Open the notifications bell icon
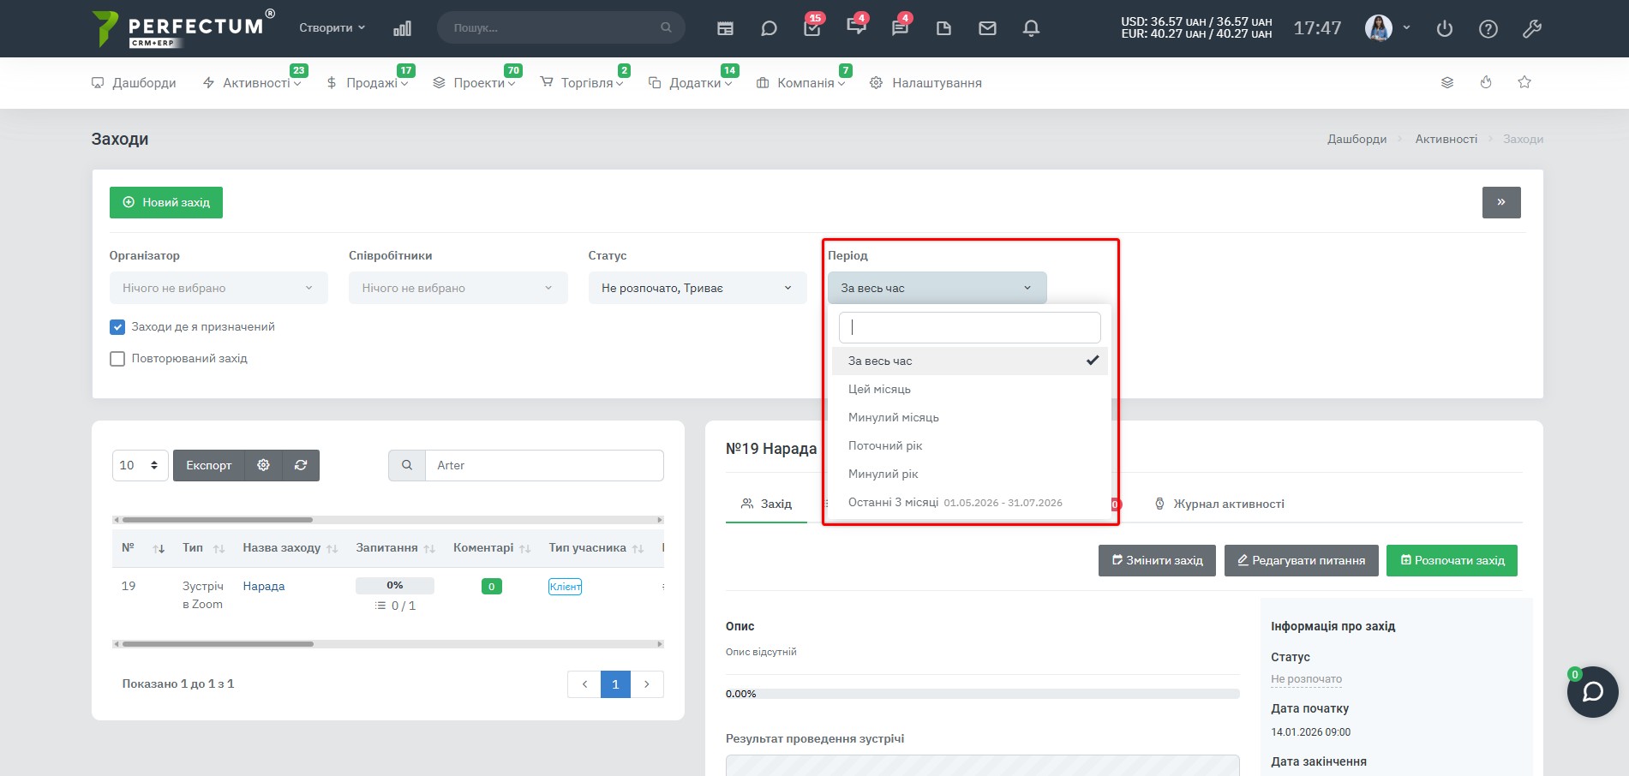 coord(1031,28)
